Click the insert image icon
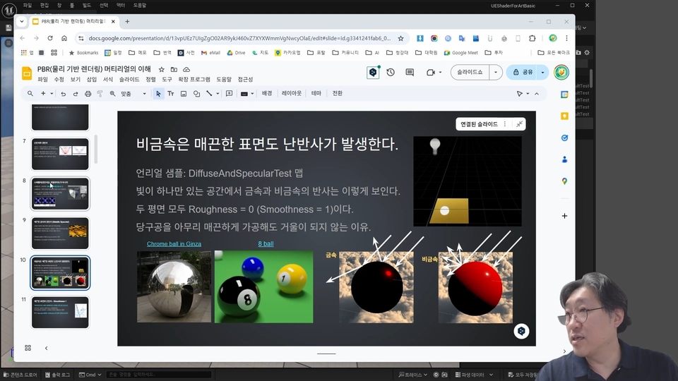Image resolution: width=678 pixels, height=381 pixels. click(184, 93)
